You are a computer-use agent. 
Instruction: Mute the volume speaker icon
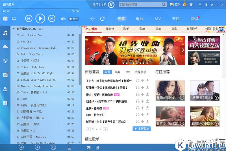(x=63, y=19)
